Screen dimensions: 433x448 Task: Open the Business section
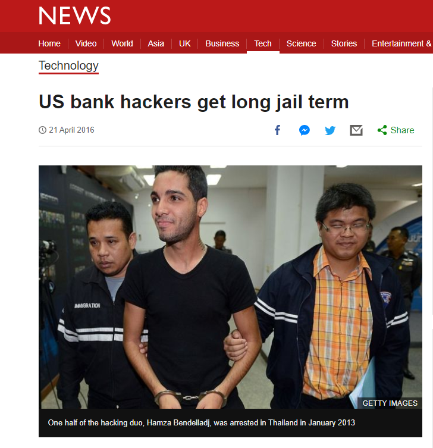[x=222, y=43]
